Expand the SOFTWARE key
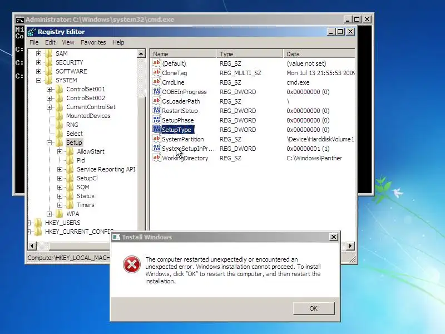Image resolution: width=445 pixels, height=334 pixels. [x=38, y=71]
